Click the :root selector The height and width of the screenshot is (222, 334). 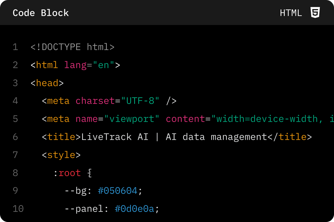pyautogui.click(x=67, y=173)
